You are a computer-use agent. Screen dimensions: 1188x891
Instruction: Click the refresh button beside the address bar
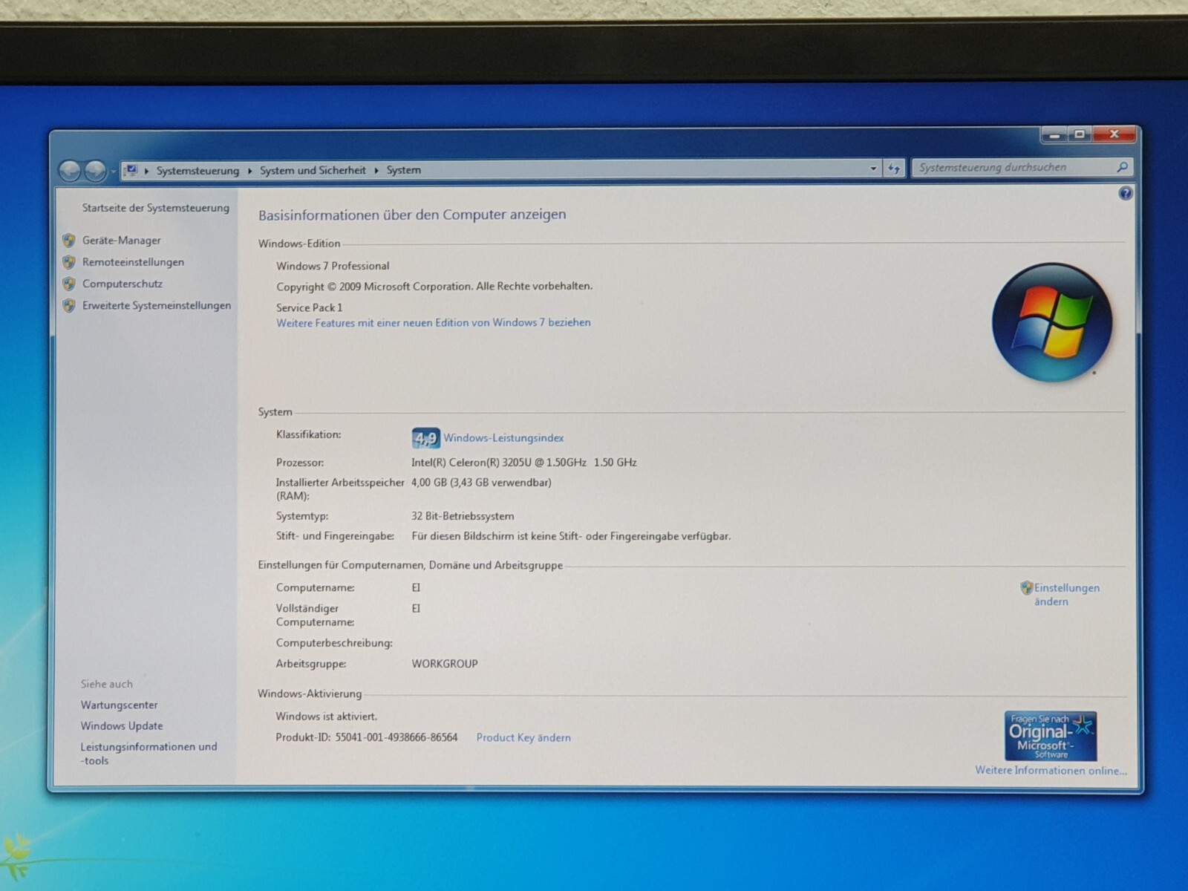coord(894,169)
